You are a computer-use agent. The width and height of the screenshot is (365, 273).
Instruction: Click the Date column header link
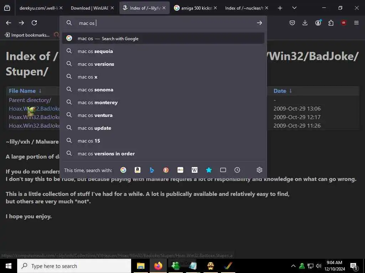[280, 91]
